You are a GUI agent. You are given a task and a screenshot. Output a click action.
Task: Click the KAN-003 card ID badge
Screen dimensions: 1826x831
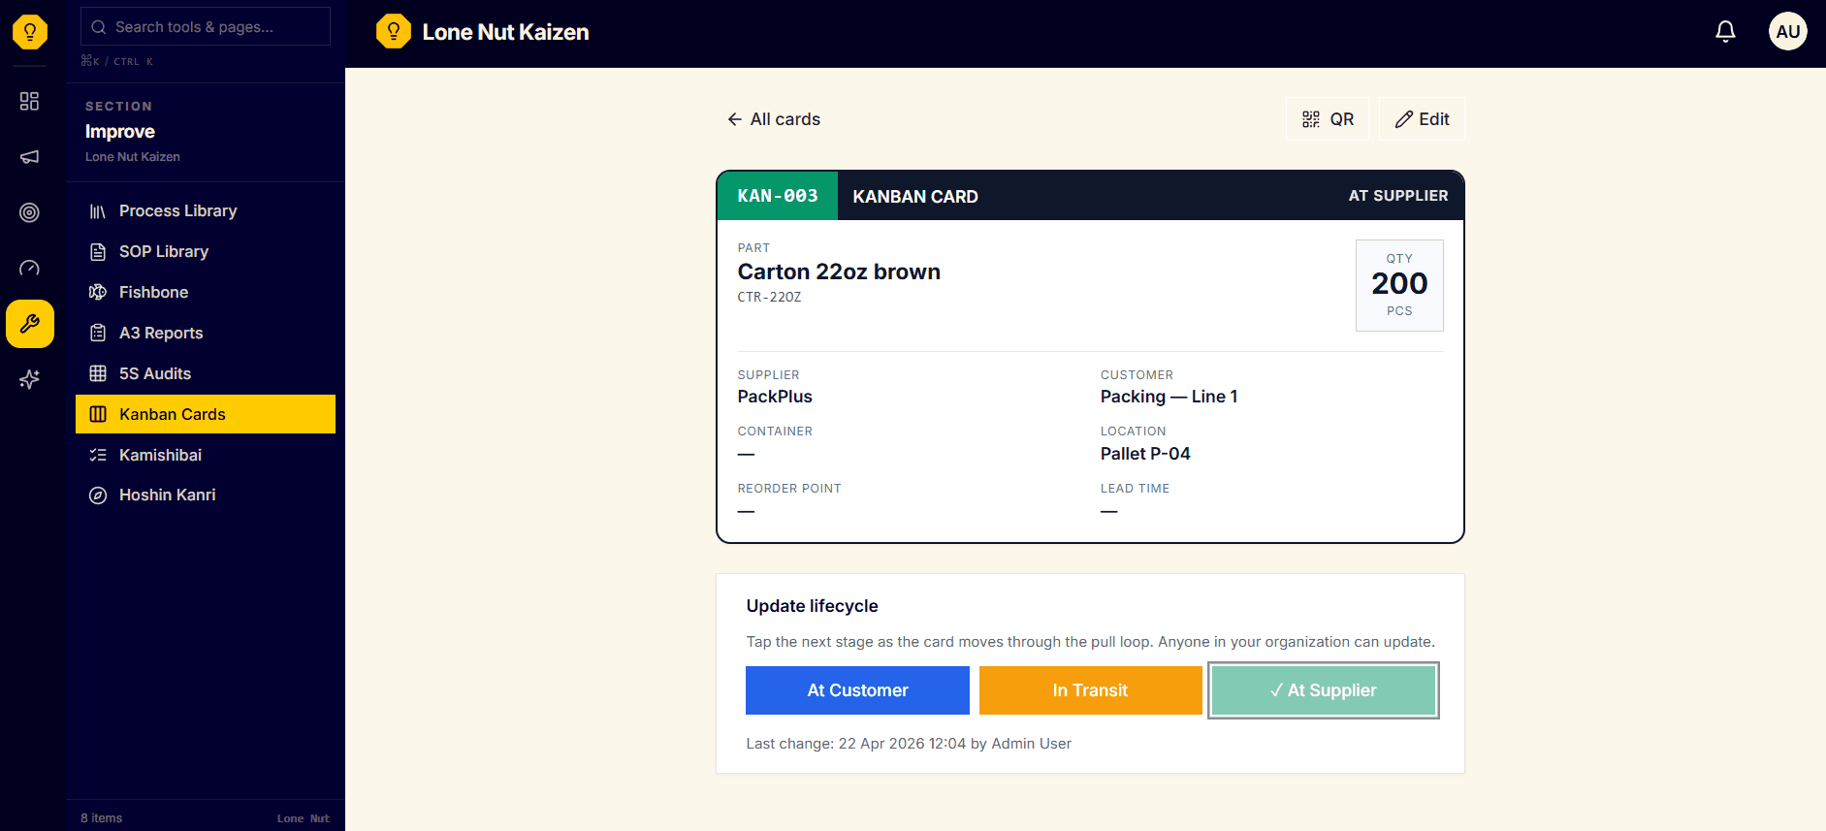[778, 196]
